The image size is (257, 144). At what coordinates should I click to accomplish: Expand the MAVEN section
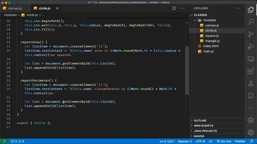click(199, 136)
